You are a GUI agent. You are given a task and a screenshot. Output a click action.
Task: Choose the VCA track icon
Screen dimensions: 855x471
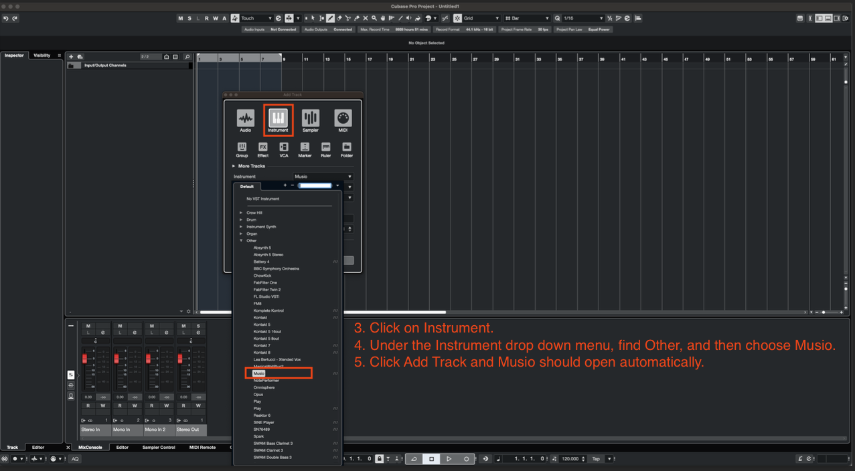284,147
